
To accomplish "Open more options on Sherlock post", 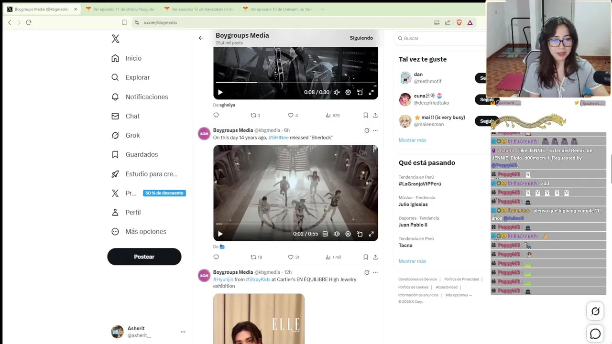I will coord(375,130).
